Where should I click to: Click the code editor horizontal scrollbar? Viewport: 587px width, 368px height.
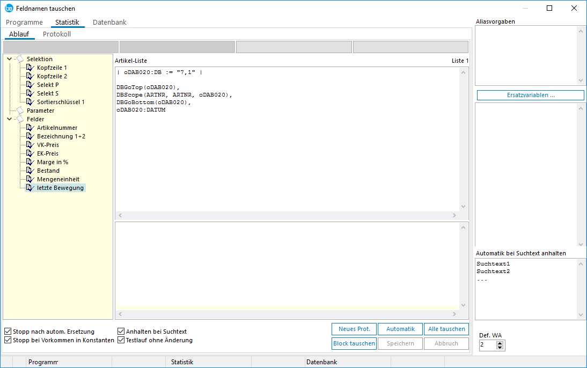click(x=287, y=215)
